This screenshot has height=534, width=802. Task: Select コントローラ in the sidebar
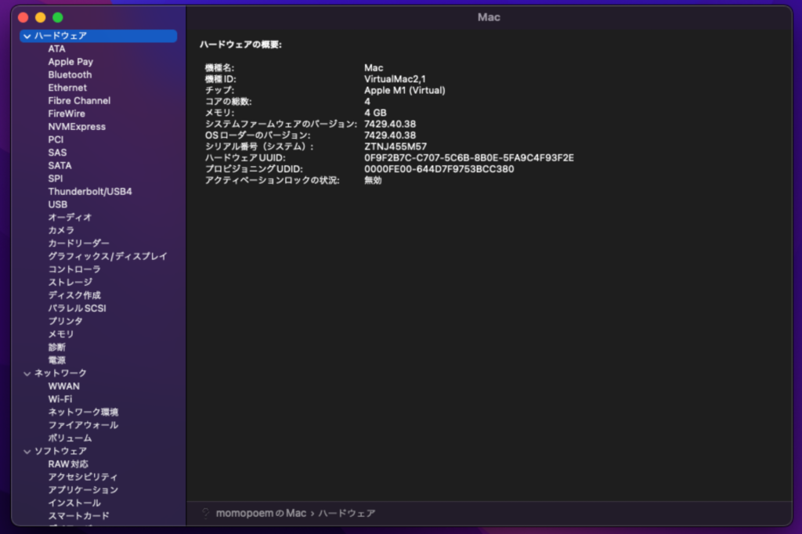click(74, 269)
